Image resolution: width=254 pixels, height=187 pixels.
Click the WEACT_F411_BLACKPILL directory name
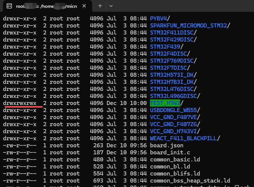click(x=183, y=138)
